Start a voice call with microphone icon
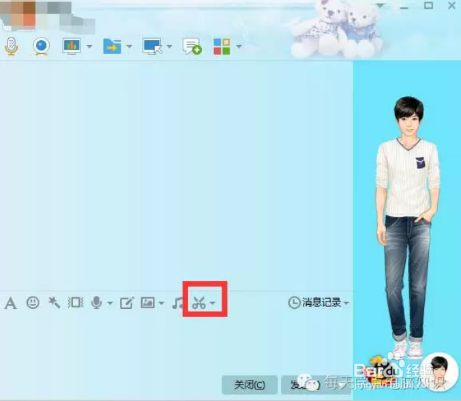 (x=11, y=46)
